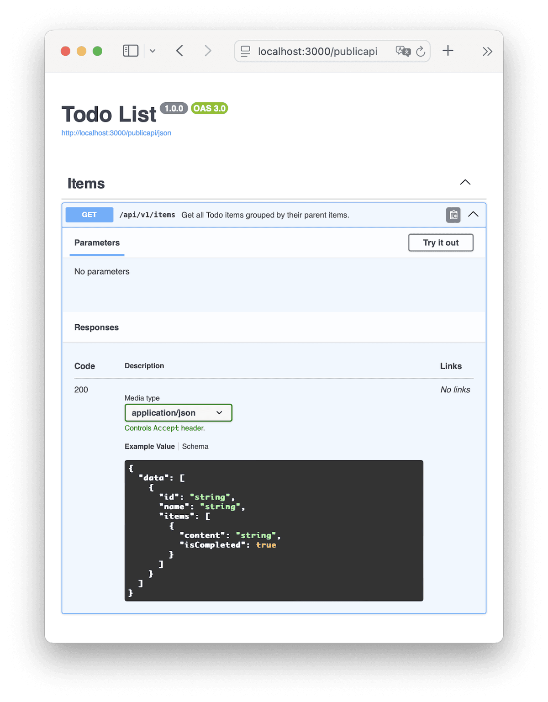Open a new browser tab with the plus icon
The height and width of the screenshot is (702, 548).
click(x=448, y=51)
